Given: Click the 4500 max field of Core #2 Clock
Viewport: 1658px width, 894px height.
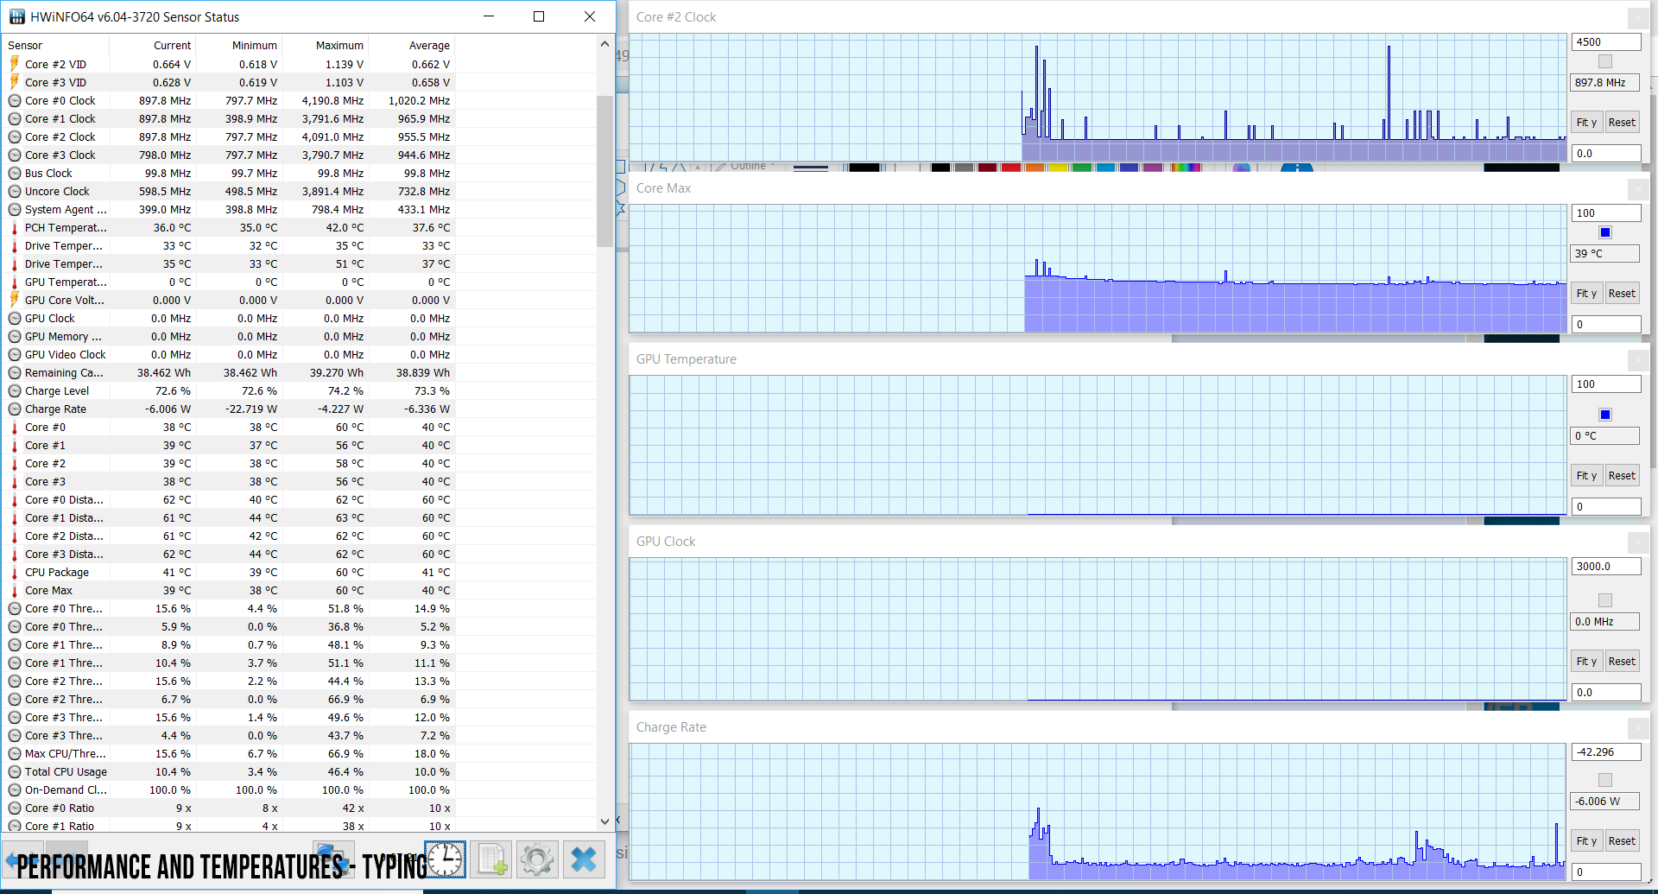Looking at the screenshot, I should 1605,42.
